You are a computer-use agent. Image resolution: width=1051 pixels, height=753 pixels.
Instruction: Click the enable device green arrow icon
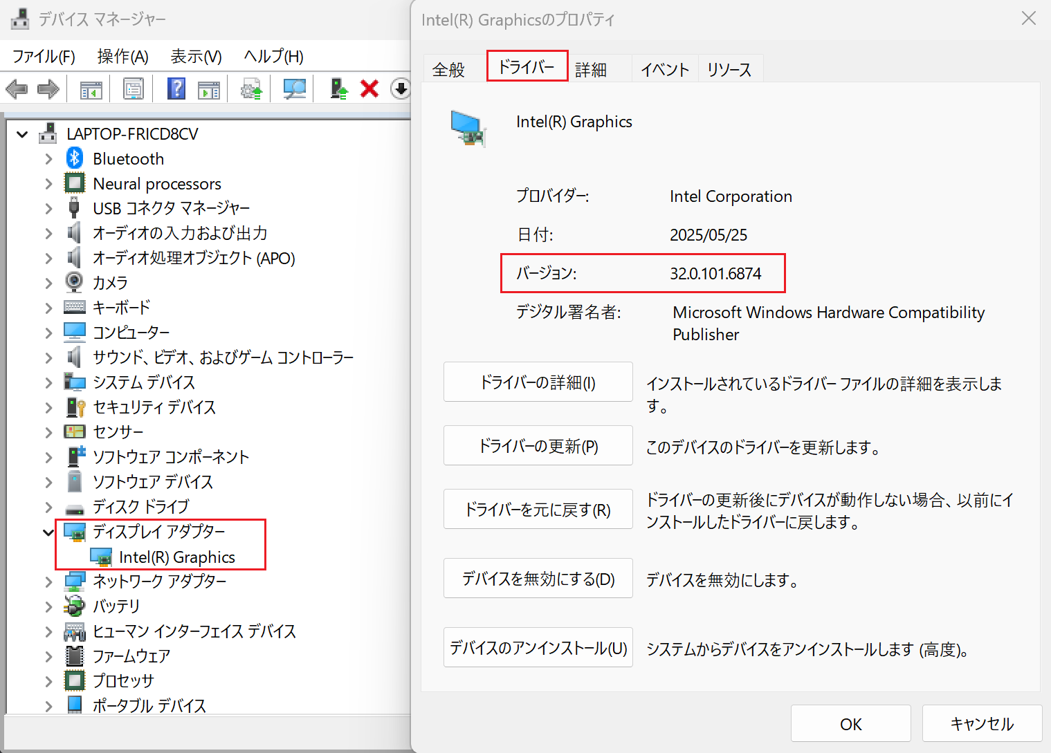(338, 89)
